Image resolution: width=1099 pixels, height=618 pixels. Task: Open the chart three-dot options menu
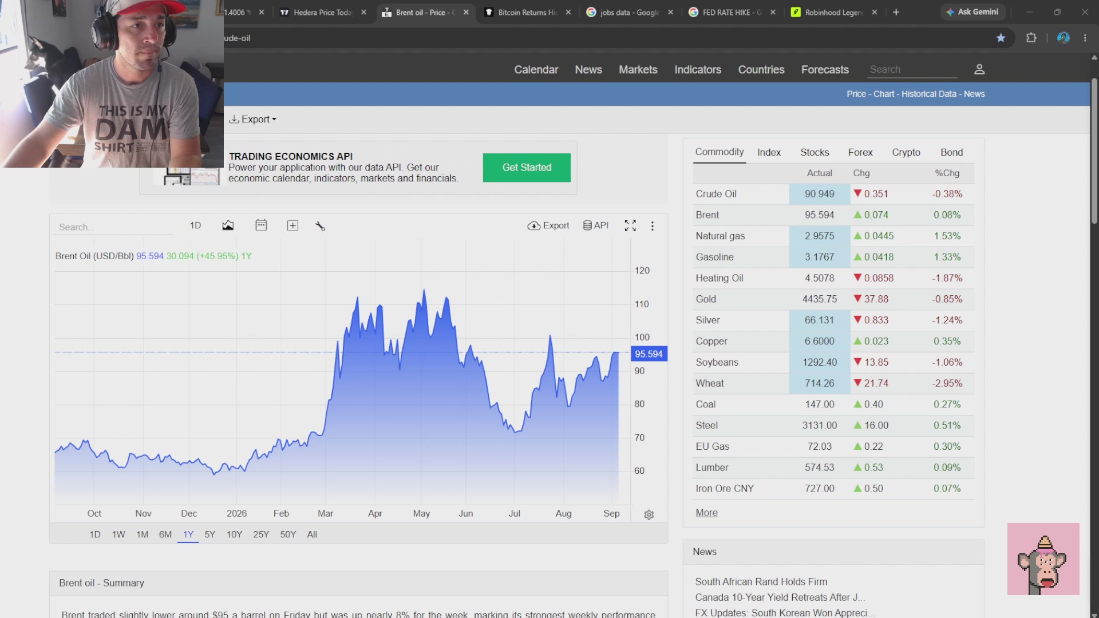(652, 226)
